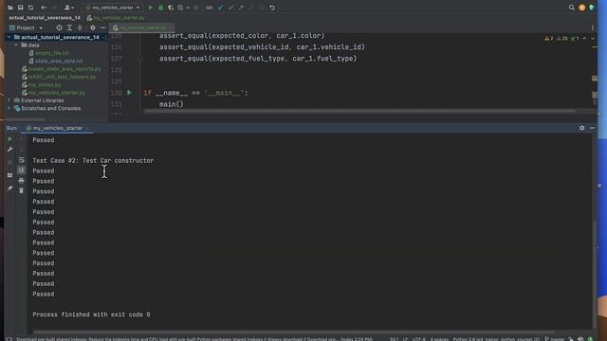
Task: Click the wrench icon in the Run panel
Action: [x=10, y=150]
